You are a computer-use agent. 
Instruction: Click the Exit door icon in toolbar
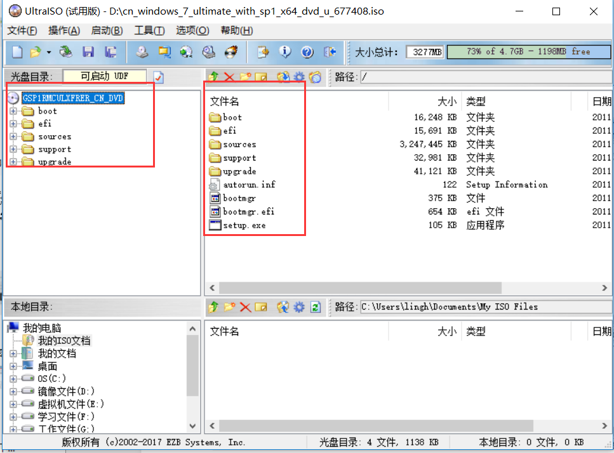click(330, 52)
